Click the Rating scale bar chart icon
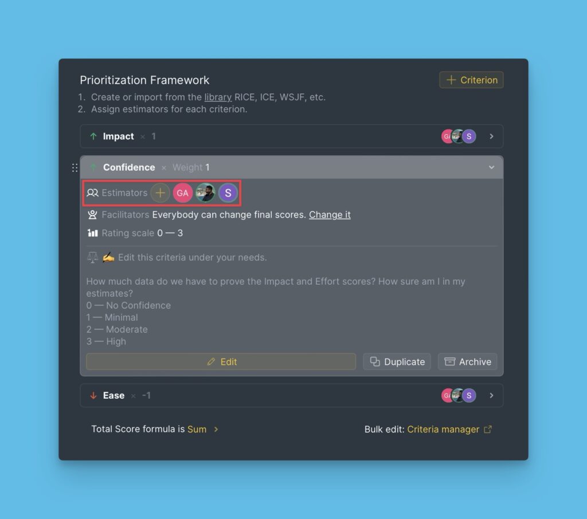This screenshot has height=519, width=587. tap(92, 233)
